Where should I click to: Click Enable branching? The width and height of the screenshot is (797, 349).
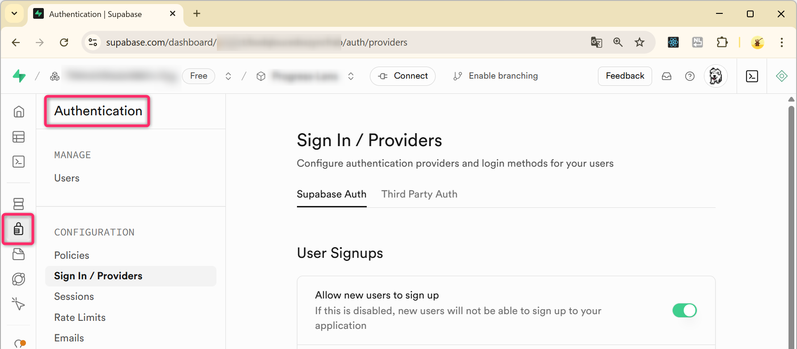(496, 76)
